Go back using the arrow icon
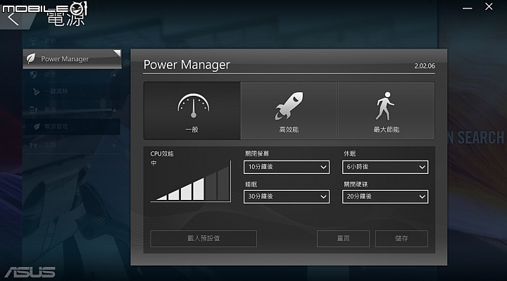The height and width of the screenshot is (281, 507). pos(13,19)
